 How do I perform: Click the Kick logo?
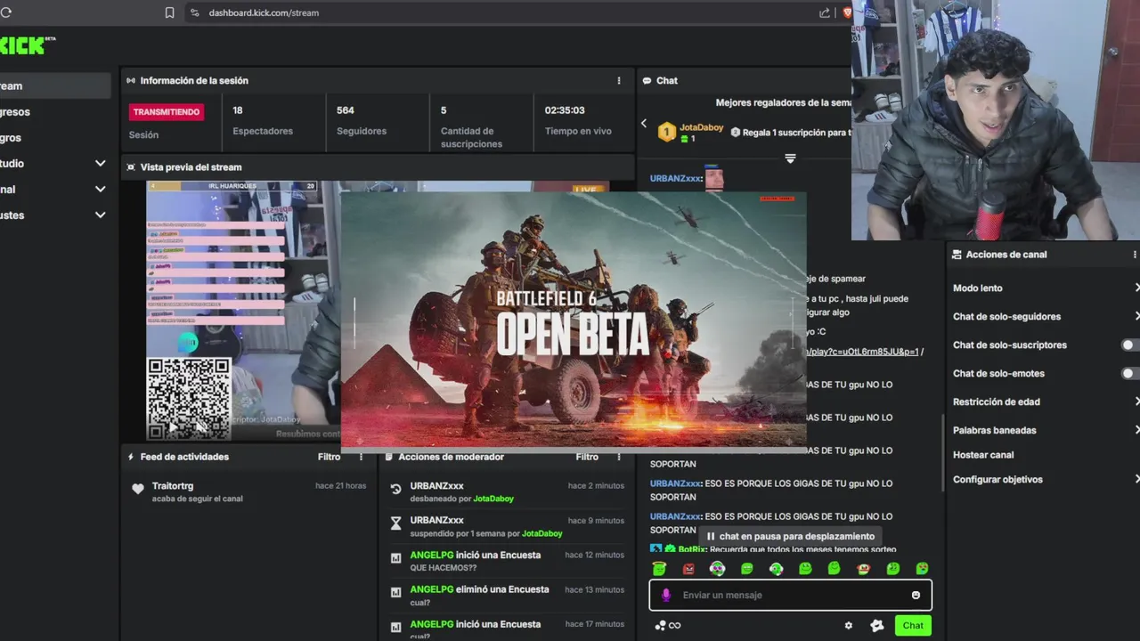click(27, 45)
